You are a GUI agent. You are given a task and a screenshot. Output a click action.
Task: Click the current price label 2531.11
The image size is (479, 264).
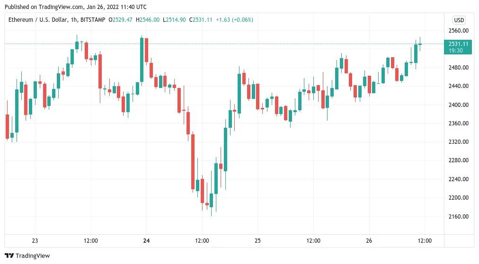(x=458, y=44)
